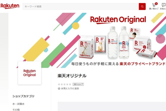166x111 pixels.
Task: Click the お気に入りに追加 link
Action: coord(70,89)
